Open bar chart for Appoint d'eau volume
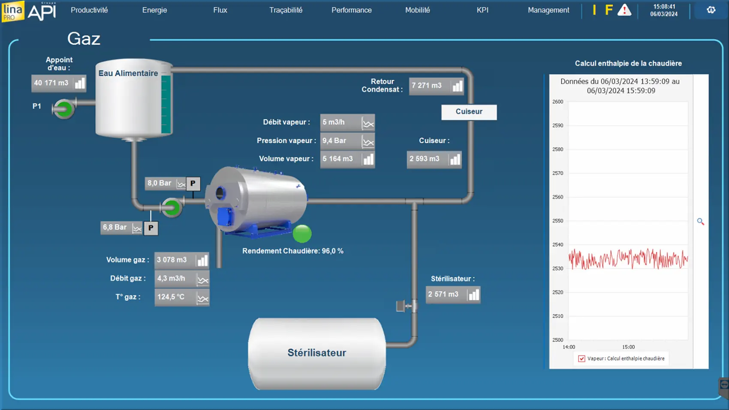This screenshot has height=410, width=729. 80,83
